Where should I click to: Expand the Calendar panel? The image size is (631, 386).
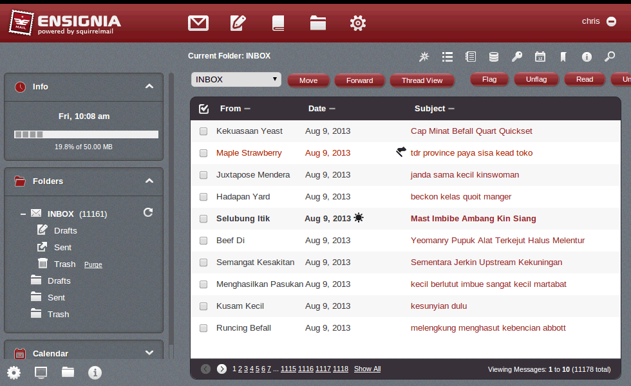tap(149, 353)
